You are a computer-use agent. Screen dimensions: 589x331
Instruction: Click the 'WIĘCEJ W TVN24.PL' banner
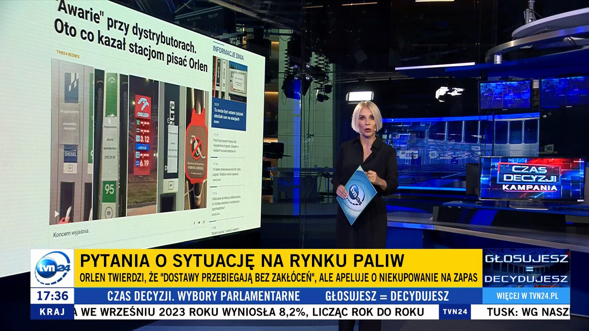pyautogui.click(x=526, y=295)
